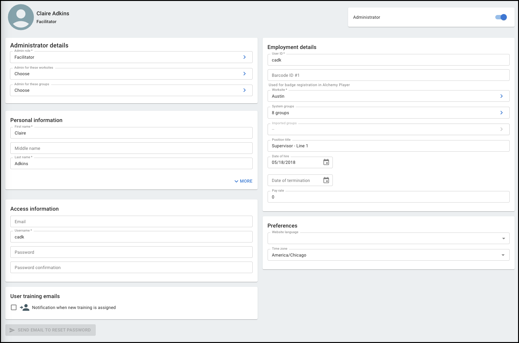Click the Pay rate field
This screenshot has width=519, height=343.
(x=388, y=197)
